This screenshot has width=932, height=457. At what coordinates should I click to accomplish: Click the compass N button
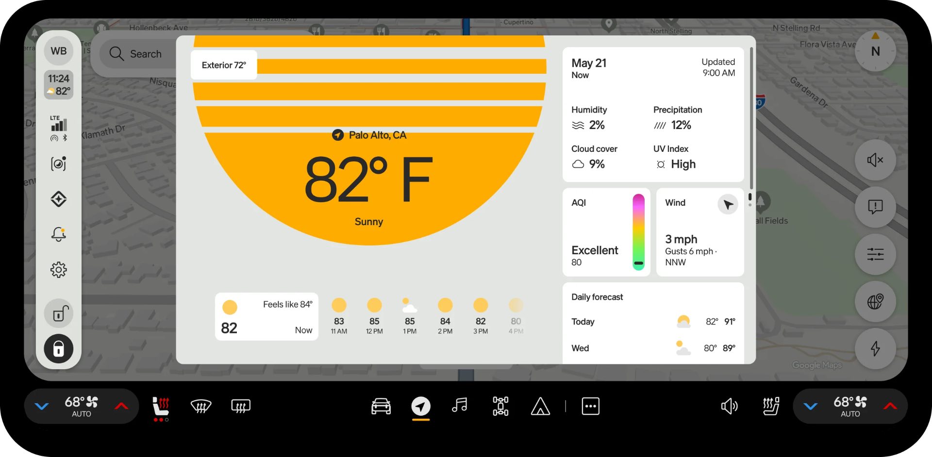pos(875,51)
